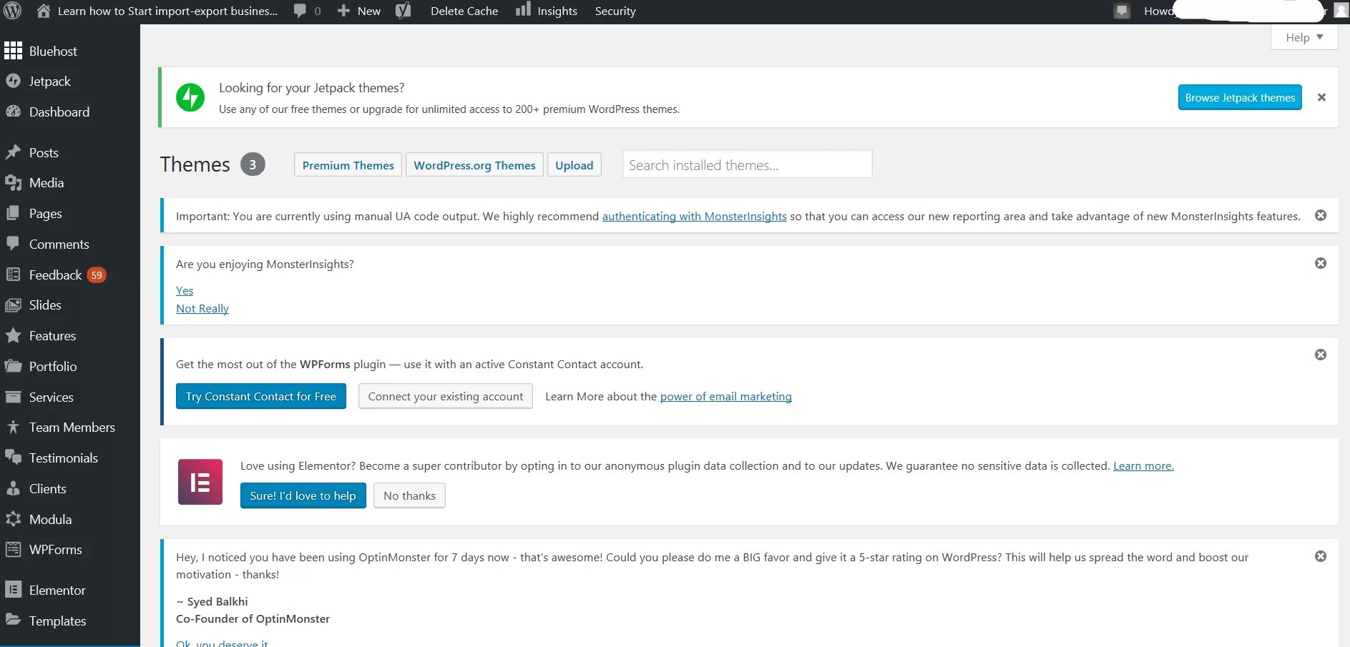Image resolution: width=1350 pixels, height=647 pixels.
Task: Click the Elementor logo in notice
Action: 200,482
